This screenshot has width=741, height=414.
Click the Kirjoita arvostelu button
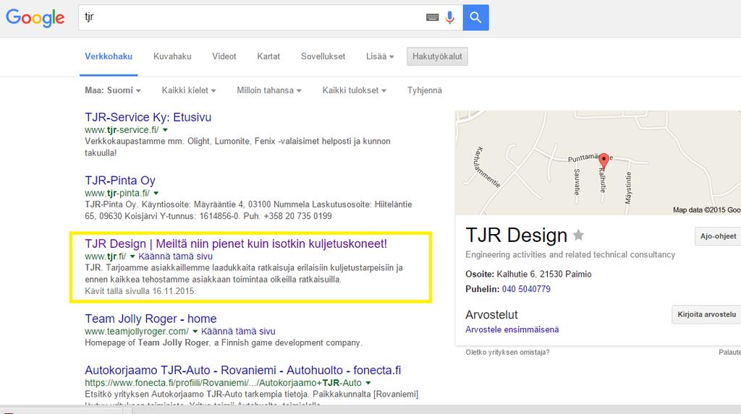click(706, 314)
